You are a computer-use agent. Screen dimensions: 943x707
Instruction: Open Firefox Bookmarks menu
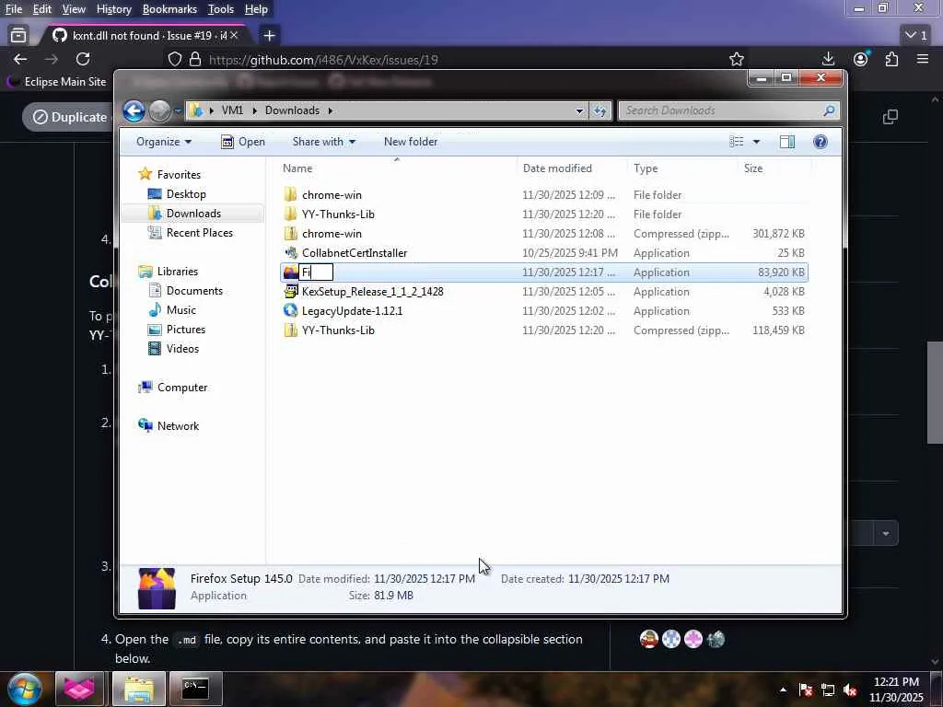[169, 9]
